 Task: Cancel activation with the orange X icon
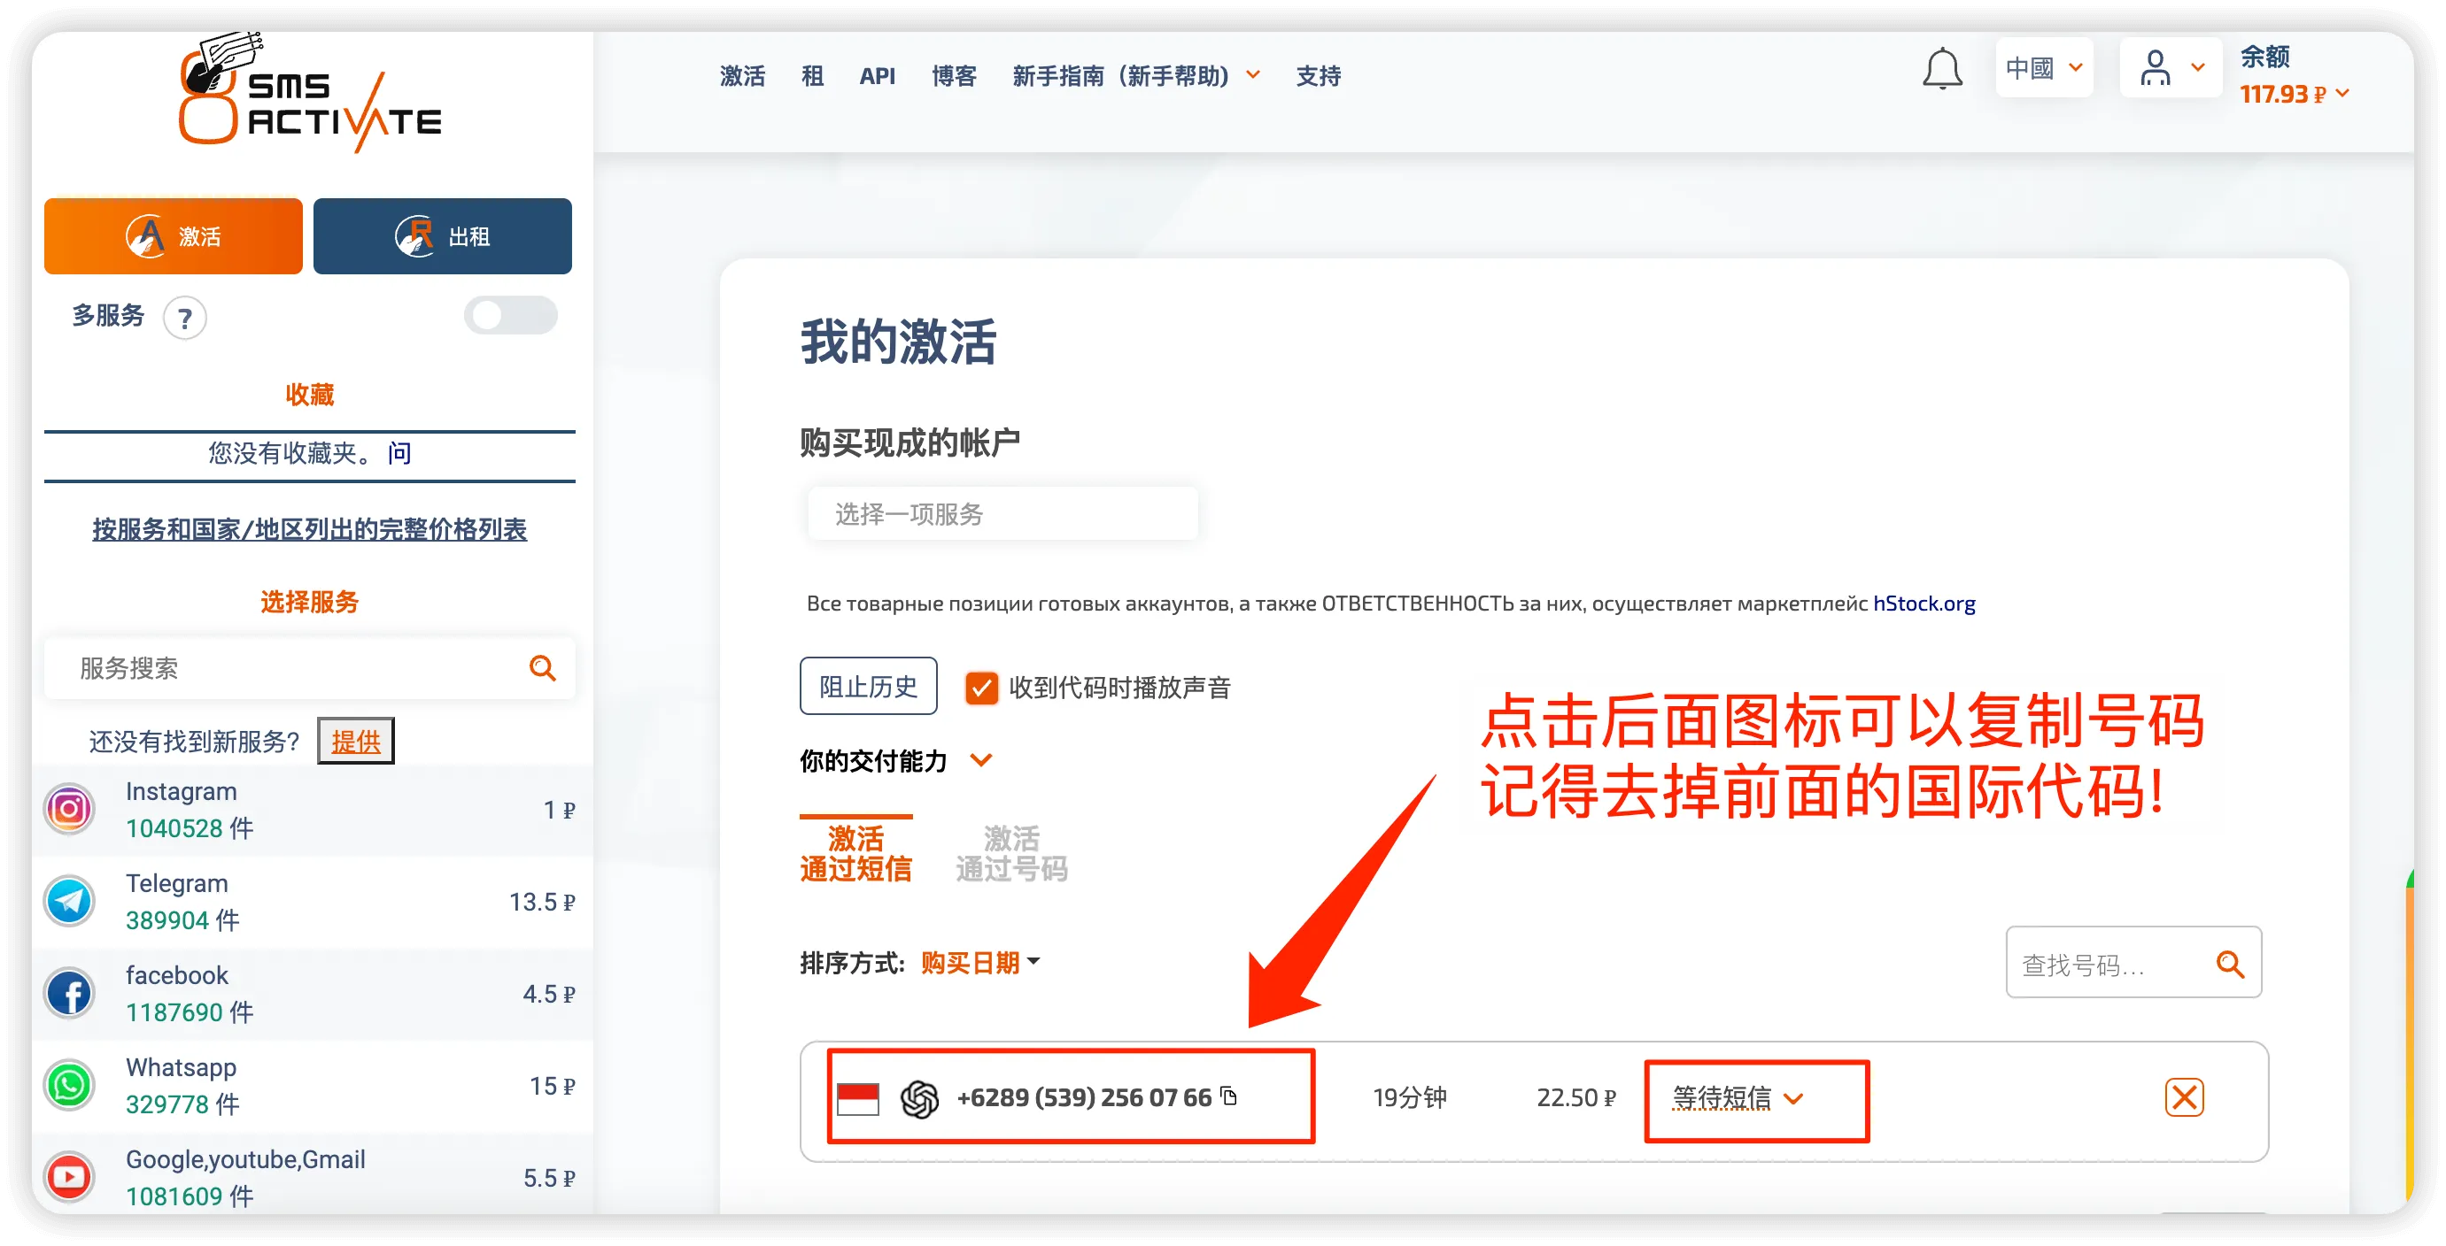coord(2184,1098)
